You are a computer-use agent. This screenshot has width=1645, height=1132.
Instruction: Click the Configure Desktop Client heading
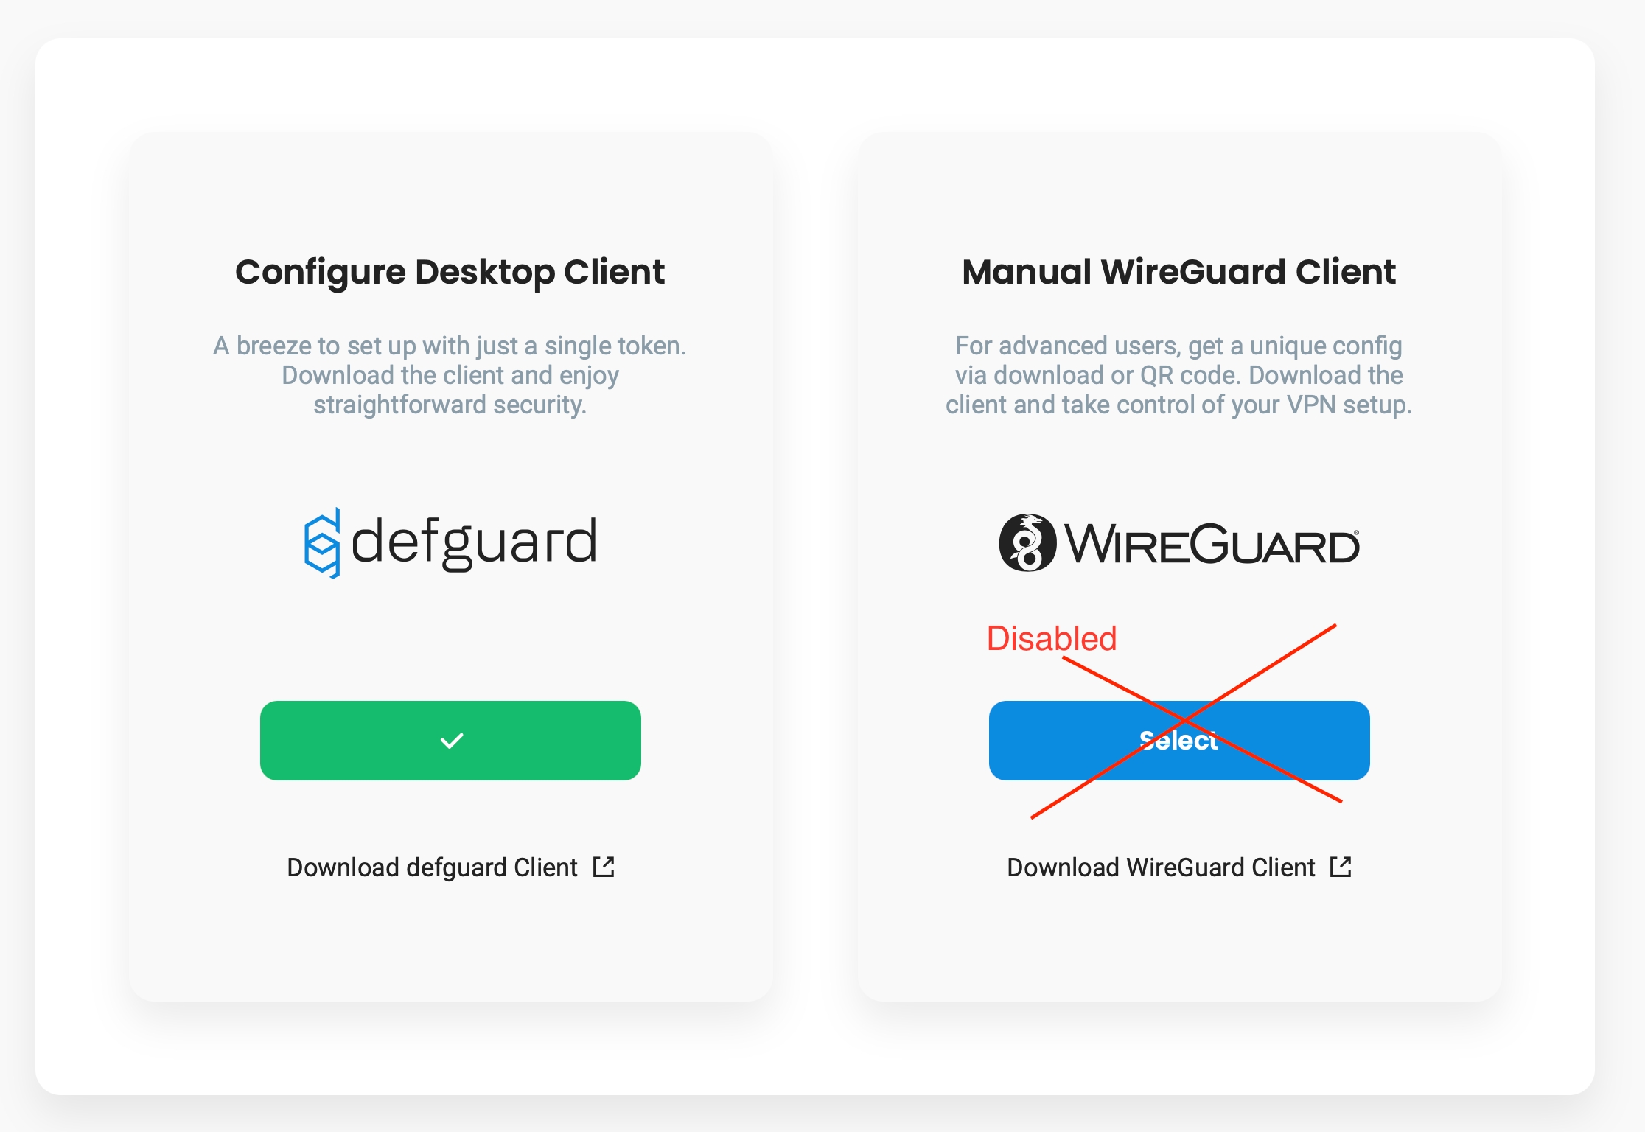[450, 272]
